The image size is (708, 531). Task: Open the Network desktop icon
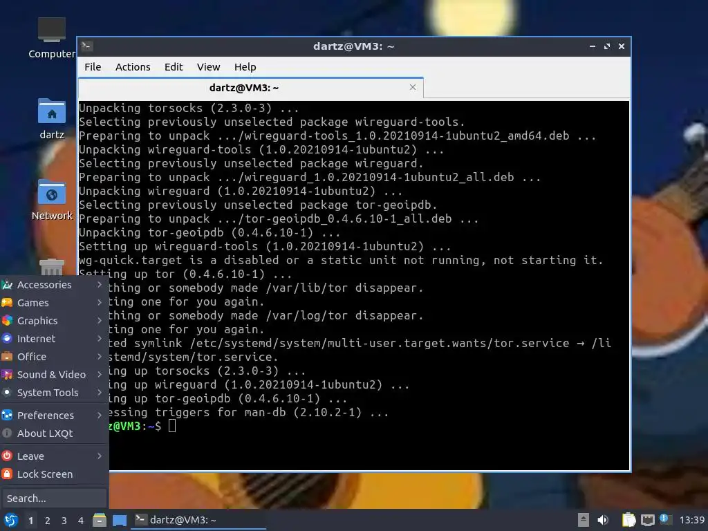(51, 200)
